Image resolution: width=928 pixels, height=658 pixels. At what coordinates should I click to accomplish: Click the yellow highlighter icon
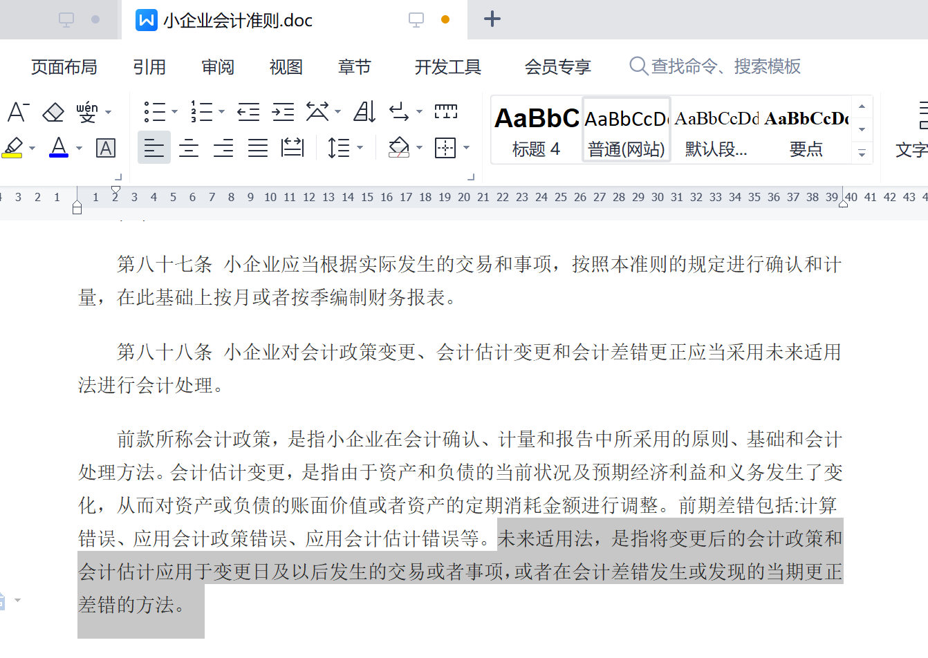[13, 148]
